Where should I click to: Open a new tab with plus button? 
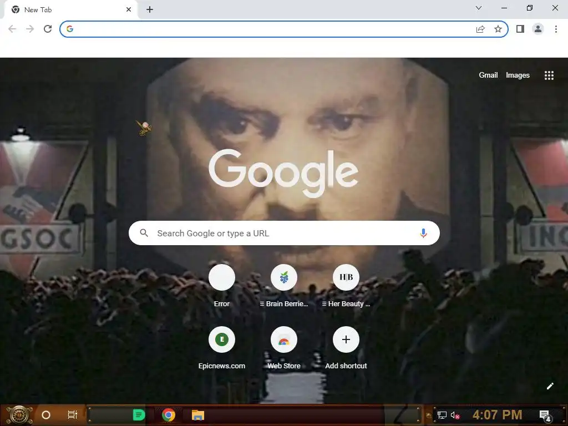pyautogui.click(x=150, y=10)
